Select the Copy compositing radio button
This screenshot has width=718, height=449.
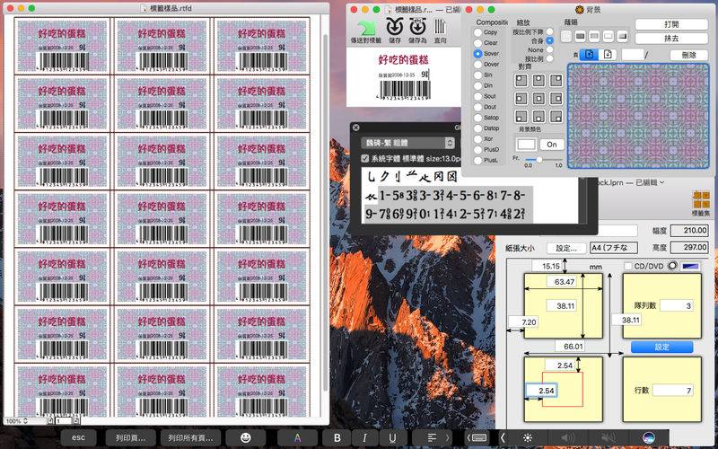(x=478, y=32)
